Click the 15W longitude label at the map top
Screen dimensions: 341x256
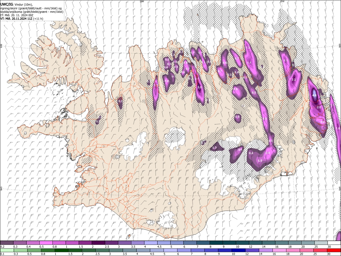point(282,1)
